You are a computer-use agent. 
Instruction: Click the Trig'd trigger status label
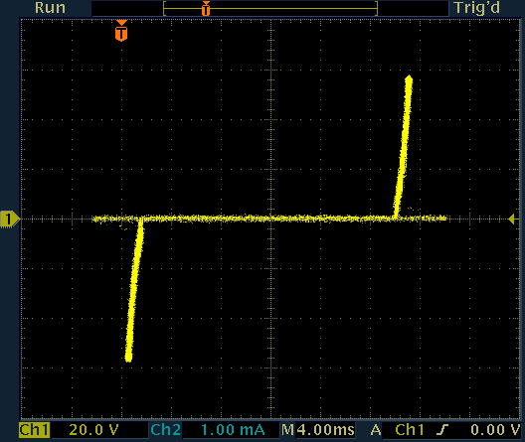[x=477, y=8]
